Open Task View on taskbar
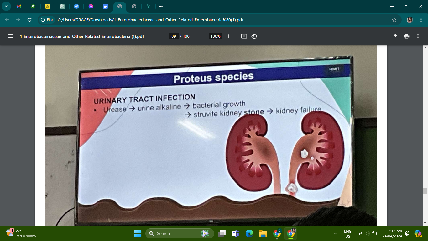The height and width of the screenshot is (241, 428). coord(222,233)
